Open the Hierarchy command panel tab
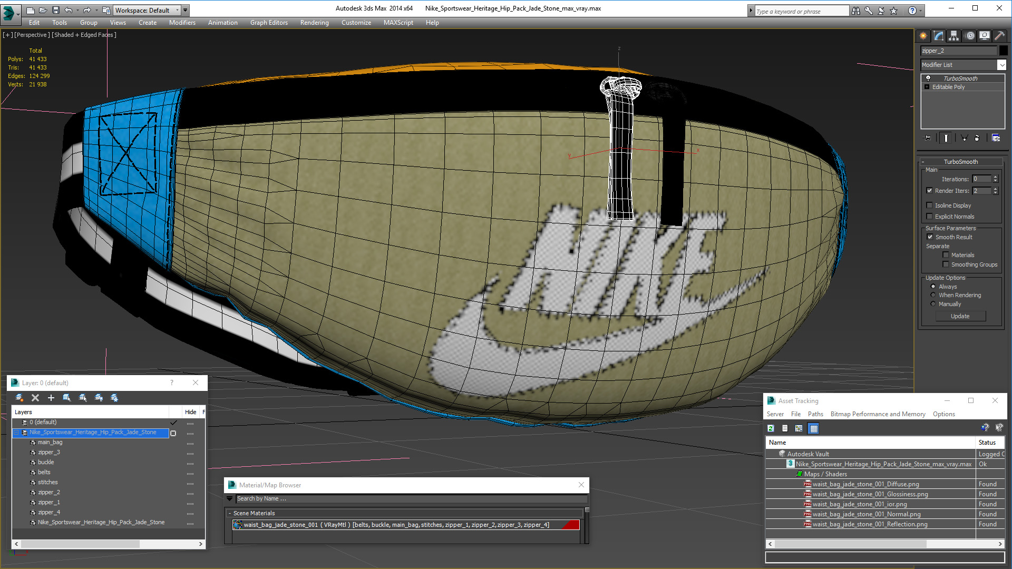Image resolution: width=1012 pixels, height=569 pixels. (x=954, y=36)
